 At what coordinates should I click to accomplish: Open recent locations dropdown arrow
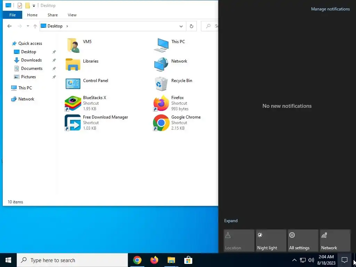[28, 26]
